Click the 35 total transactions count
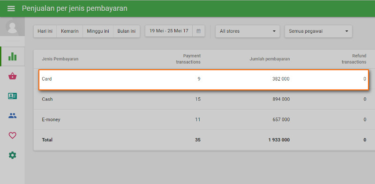The width and height of the screenshot is (375, 184). (x=198, y=140)
